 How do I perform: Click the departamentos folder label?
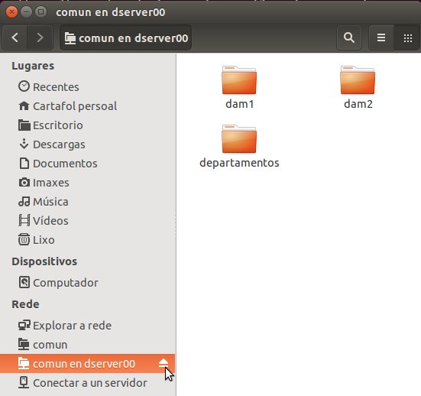[x=239, y=163]
